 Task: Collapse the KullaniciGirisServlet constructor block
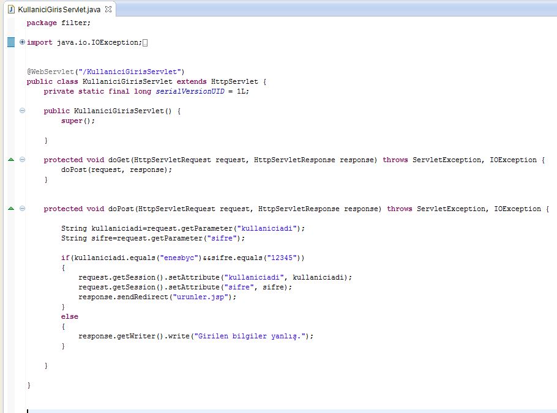23,111
